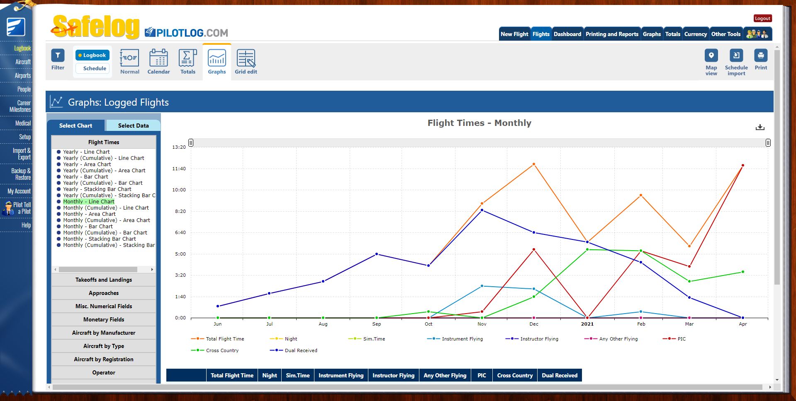Viewport: 796px width, 401px height.
Task: Open the Totals view
Action: click(x=187, y=60)
